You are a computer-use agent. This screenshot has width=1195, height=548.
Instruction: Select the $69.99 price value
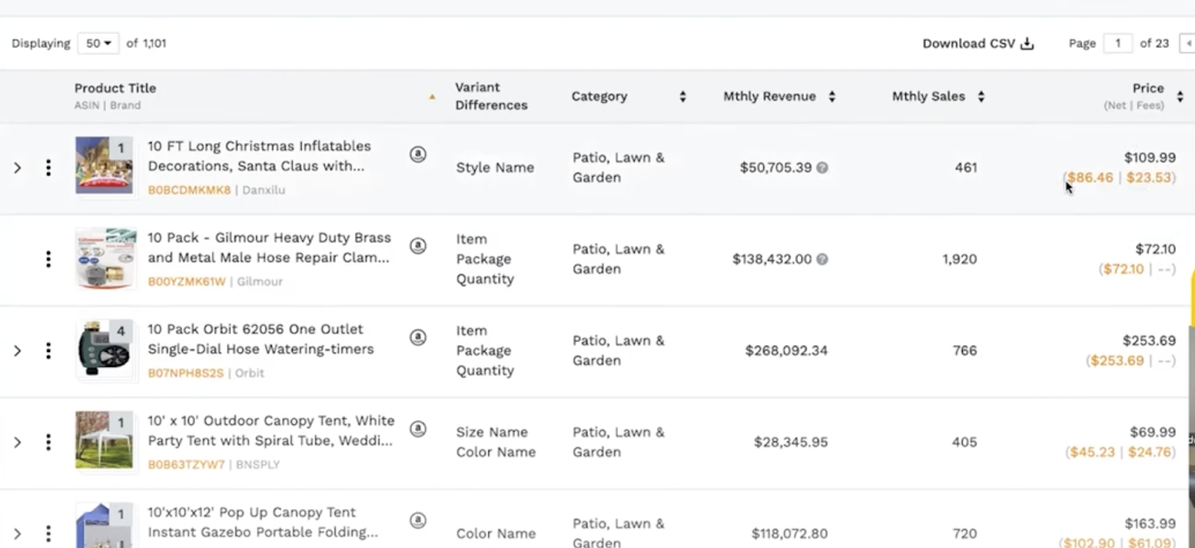pyautogui.click(x=1152, y=432)
